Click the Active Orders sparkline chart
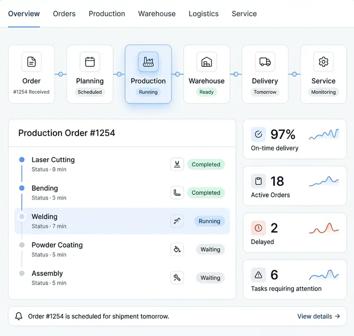The width and height of the screenshot is (354, 336). pos(324,181)
